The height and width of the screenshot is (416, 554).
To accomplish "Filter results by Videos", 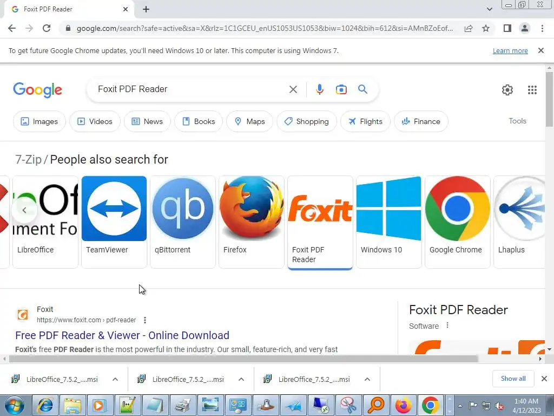I will (x=95, y=121).
